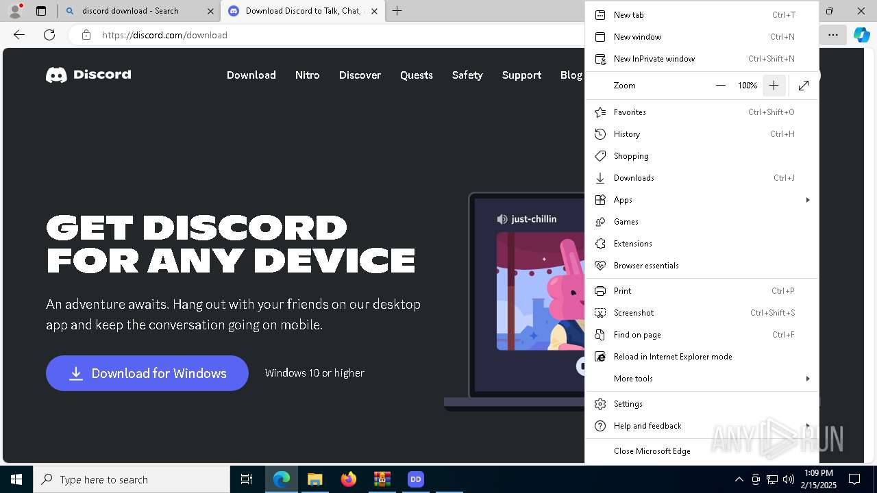Open the Nitro nav link
The image size is (877, 493).
(308, 75)
